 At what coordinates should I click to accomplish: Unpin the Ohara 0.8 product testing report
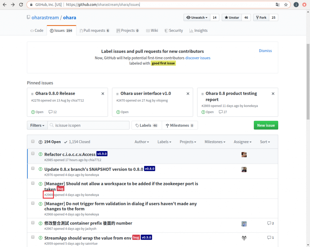(273, 94)
